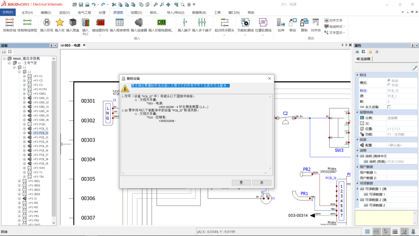Click the 插入宏 (Insert Macro) star icon
The width and height of the screenshot is (419, 236).
(x=60, y=23)
